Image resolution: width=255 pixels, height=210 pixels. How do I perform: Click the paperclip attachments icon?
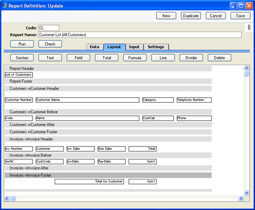click(249, 28)
